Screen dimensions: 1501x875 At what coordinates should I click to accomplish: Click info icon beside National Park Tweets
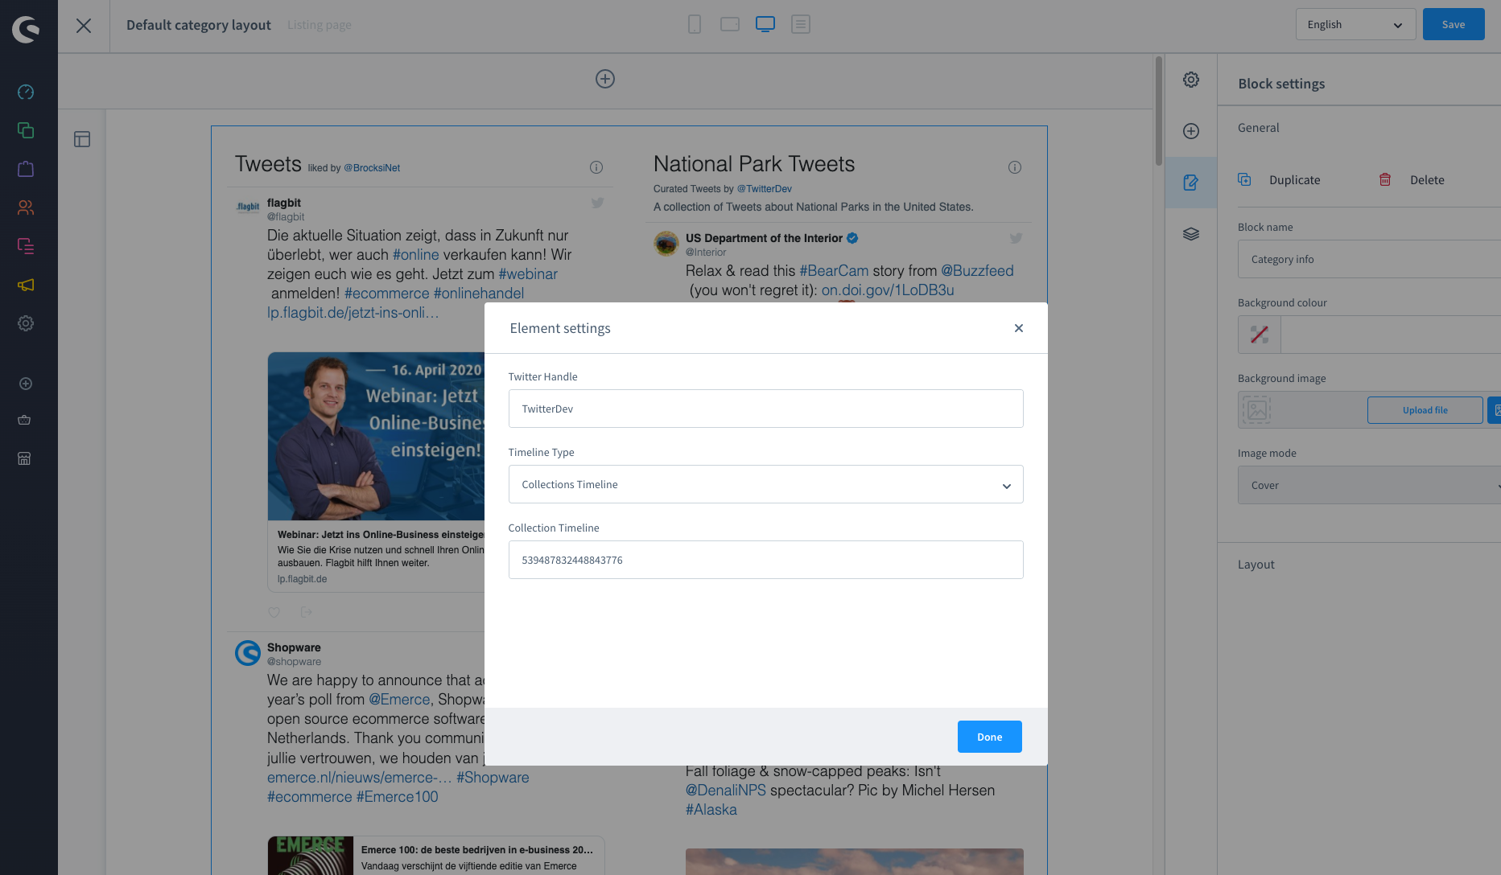pyautogui.click(x=1015, y=167)
